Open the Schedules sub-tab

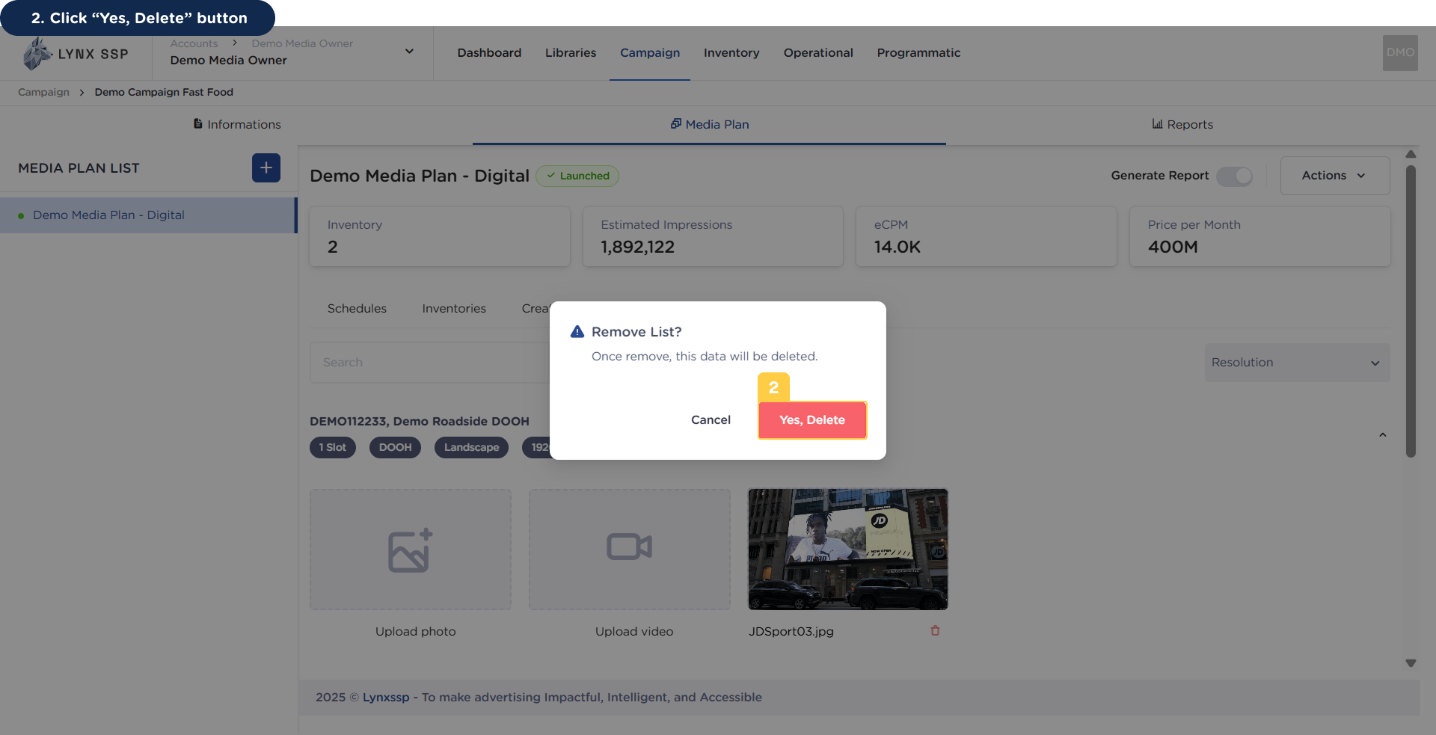pyautogui.click(x=357, y=309)
